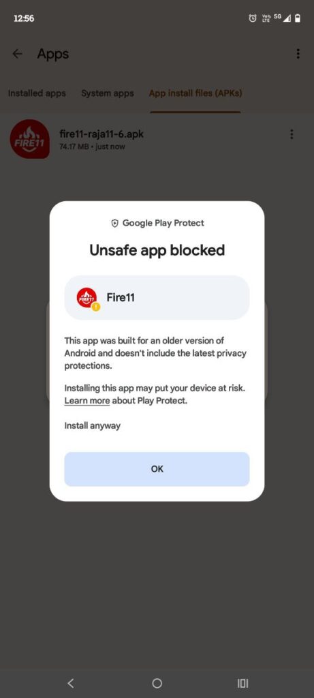Go back using the navigation back button

[70, 683]
